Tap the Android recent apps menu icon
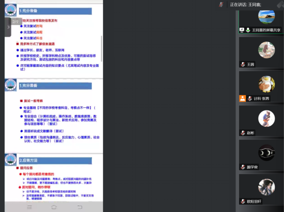 tap(29, 207)
